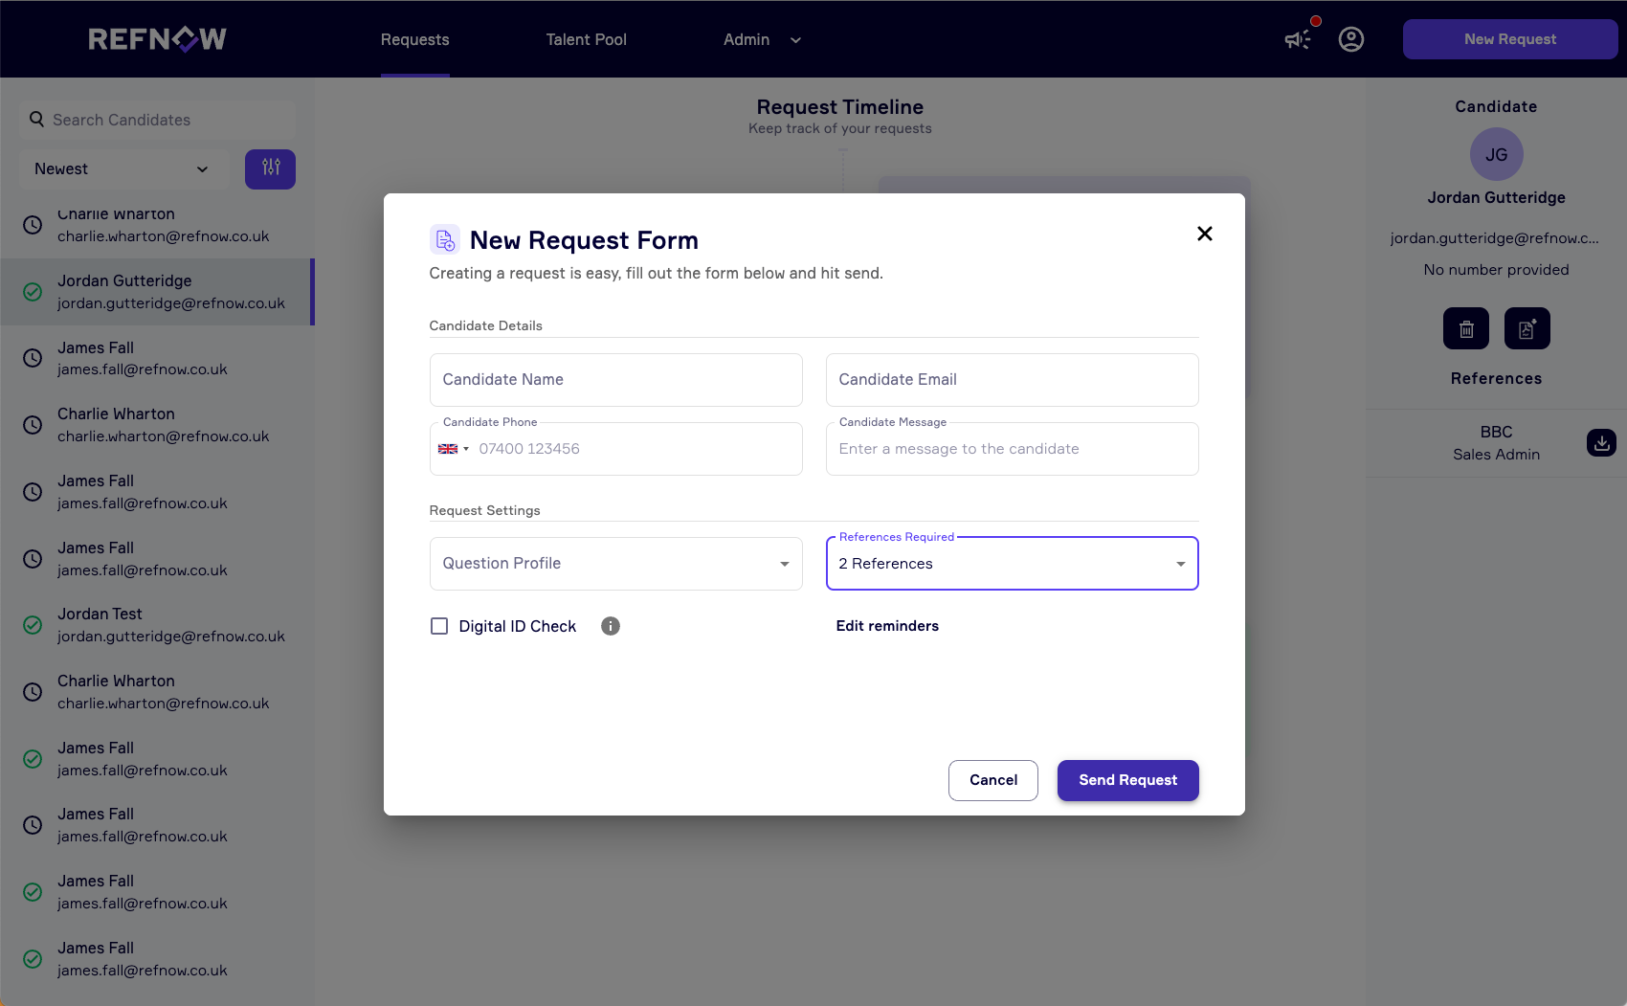Screen dimensions: 1627x1006
Task: Open Edit reminders
Action: click(x=887, y=626)
